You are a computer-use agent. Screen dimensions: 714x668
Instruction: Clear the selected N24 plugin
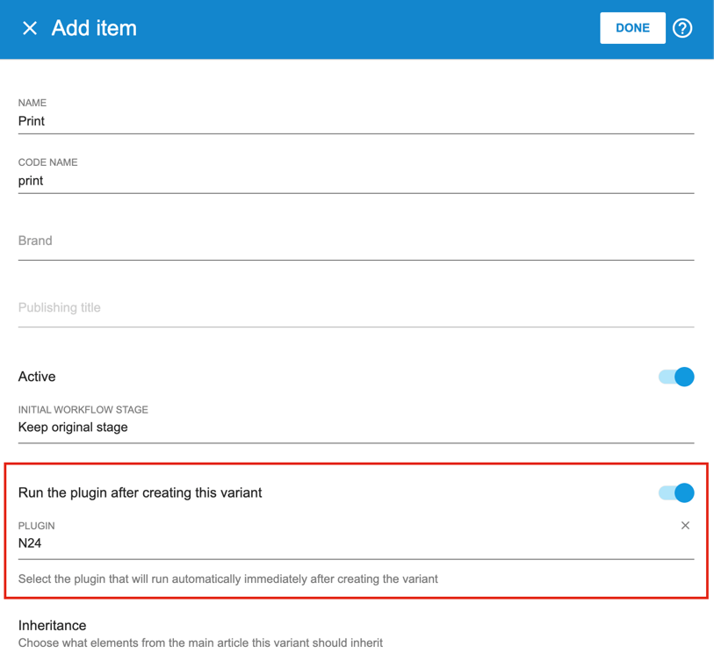pos(685,526)
